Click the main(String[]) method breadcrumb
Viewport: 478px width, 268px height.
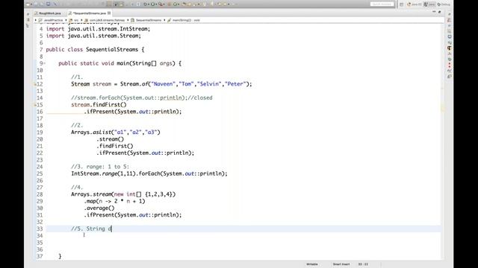184,20
